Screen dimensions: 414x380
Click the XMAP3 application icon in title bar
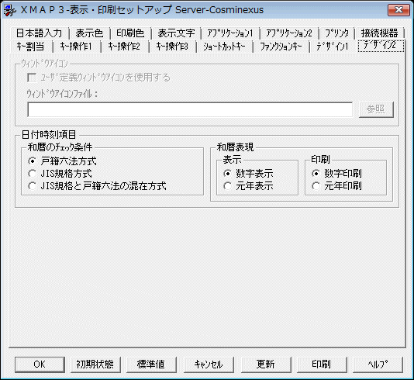click(x=9, y=10)
